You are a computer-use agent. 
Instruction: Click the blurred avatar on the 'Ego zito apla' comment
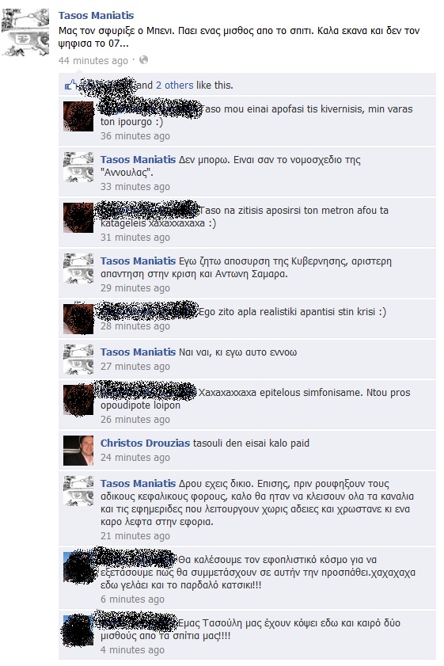click(78, 318)
